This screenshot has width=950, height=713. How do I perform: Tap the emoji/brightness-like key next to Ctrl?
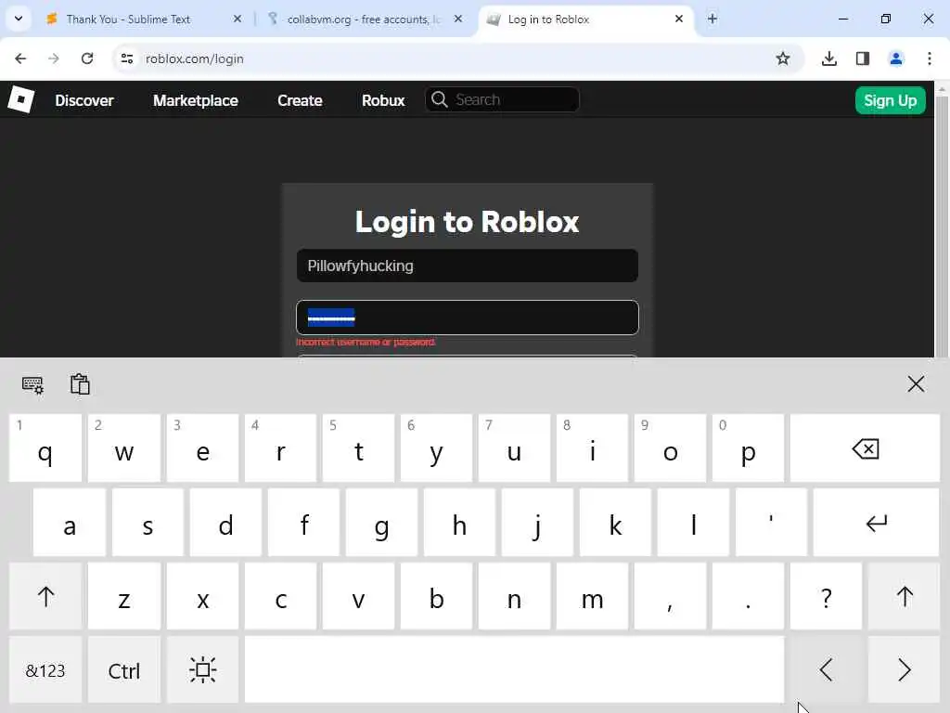[x=202, y=670]
